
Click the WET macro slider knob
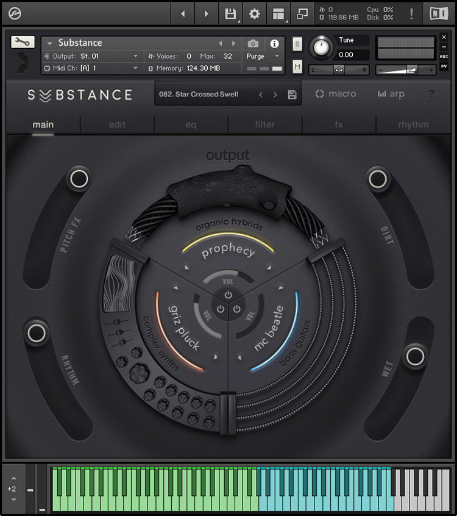(415, 356)
